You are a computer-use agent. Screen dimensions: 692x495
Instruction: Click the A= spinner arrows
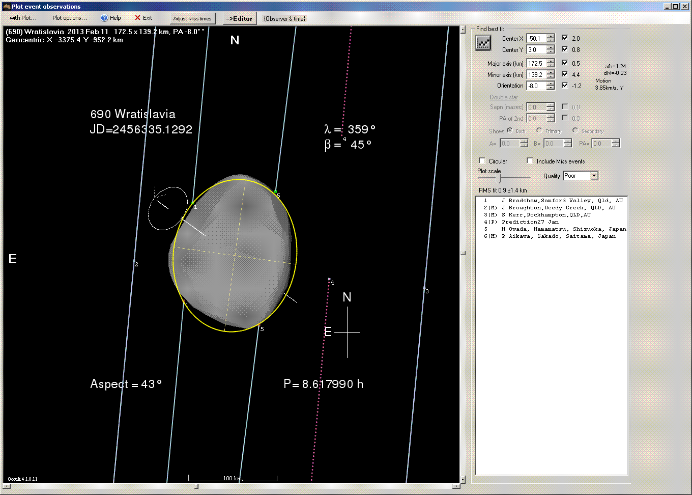524,144
